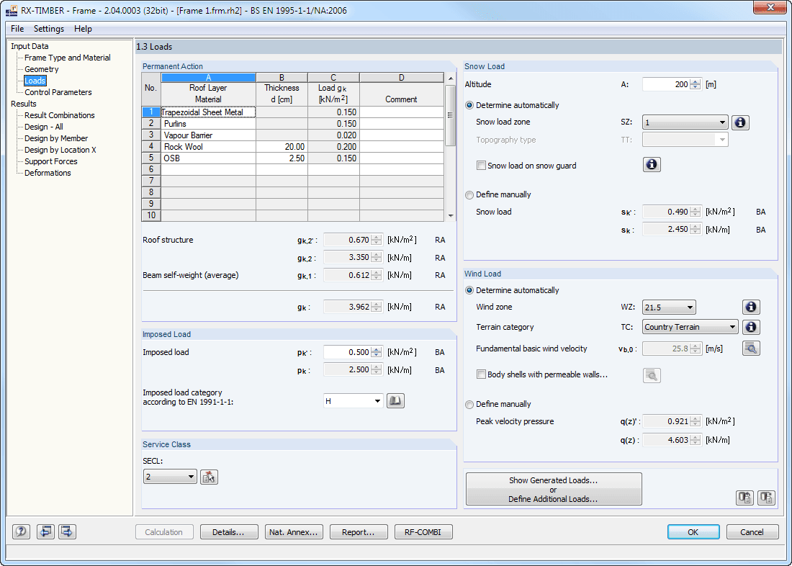This screenshot has width=792, height=566.
Task: Click the permanent action table scrollbar up arrow
Action: [451, 78]
